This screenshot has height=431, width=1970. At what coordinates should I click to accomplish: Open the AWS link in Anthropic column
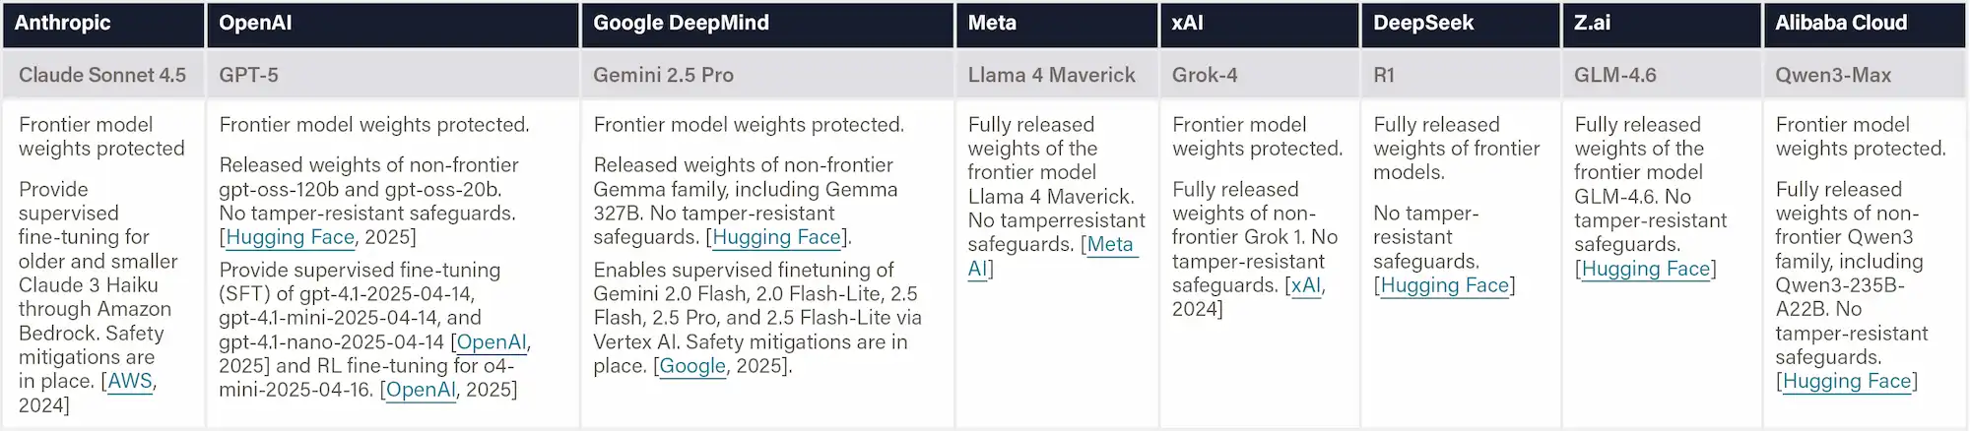point(130,381)
